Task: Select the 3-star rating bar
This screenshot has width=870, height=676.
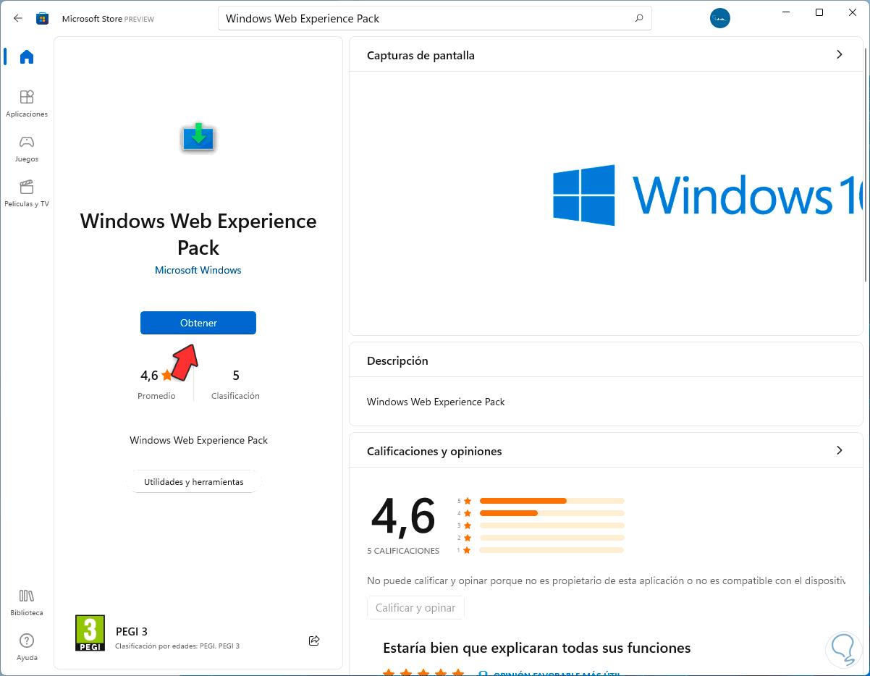Action: point(552,525)
